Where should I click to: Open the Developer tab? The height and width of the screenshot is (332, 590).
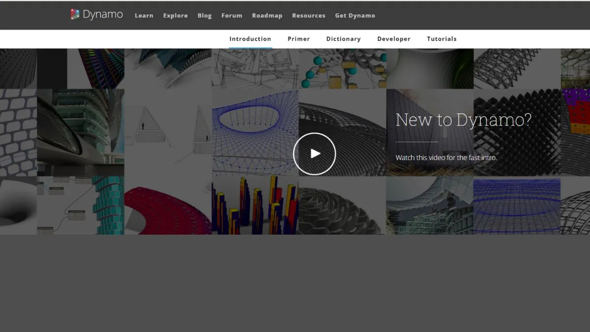pos(394,39)
